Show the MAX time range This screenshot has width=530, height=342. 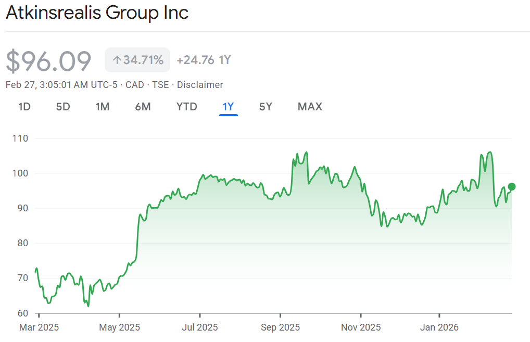click(310, 107)
